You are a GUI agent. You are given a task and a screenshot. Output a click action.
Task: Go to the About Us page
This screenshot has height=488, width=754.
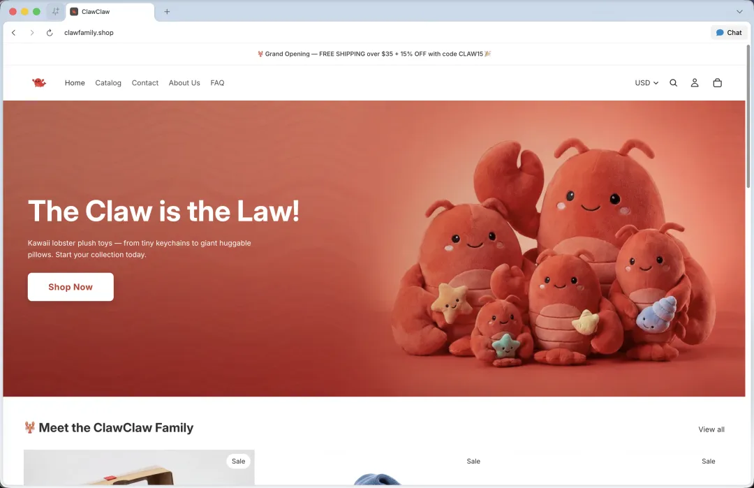coord(184,82)
